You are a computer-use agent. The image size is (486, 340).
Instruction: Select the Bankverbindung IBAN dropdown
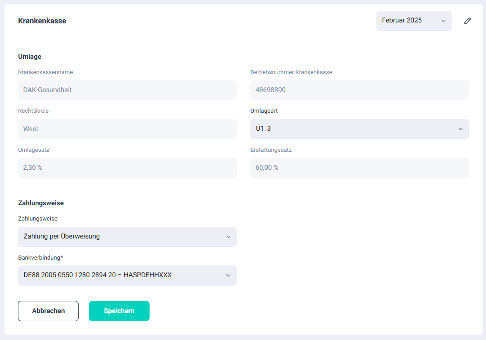pos(127,275)
